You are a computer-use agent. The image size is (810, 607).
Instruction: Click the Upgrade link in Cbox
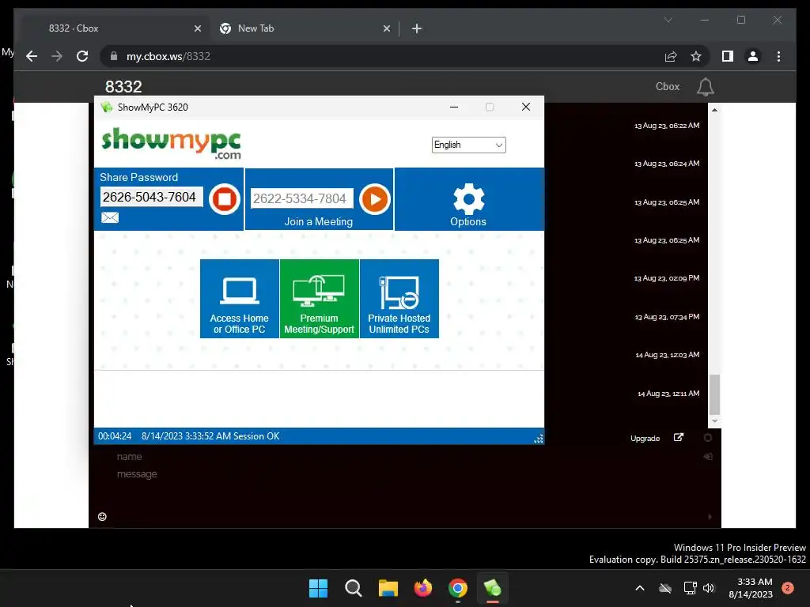pyautogui.click(x=645, y=438)
